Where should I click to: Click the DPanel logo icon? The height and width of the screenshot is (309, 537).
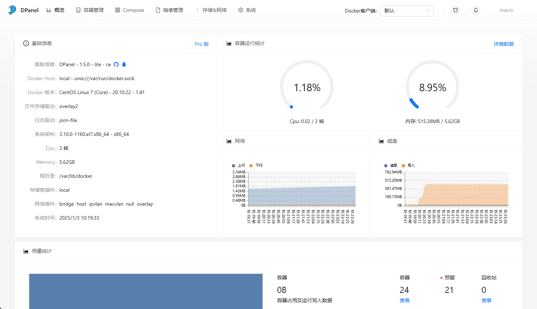point(12,10)
